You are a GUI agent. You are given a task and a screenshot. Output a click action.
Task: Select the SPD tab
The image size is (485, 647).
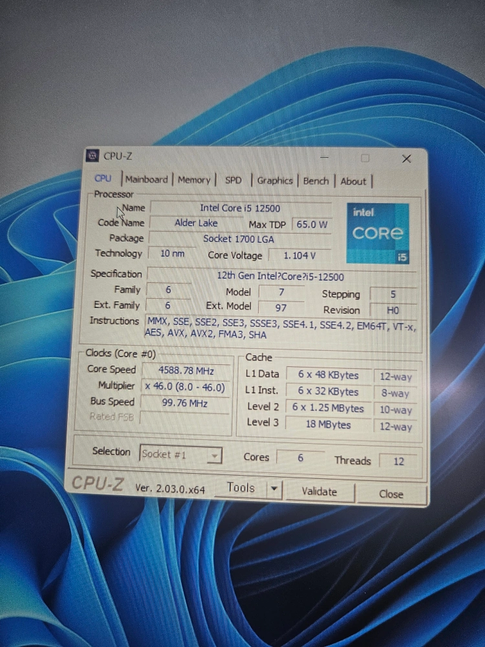(x=233, y=181)
